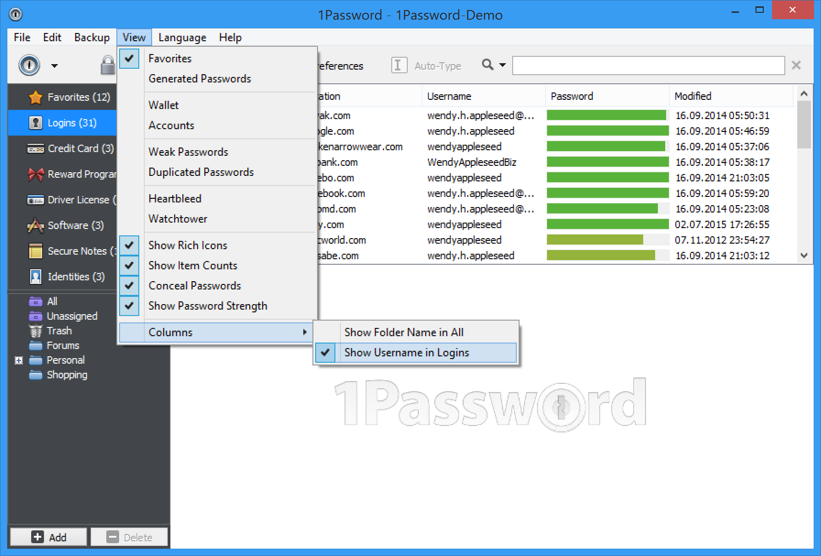Select the Identities icon in sidebar

click(35, 277)
